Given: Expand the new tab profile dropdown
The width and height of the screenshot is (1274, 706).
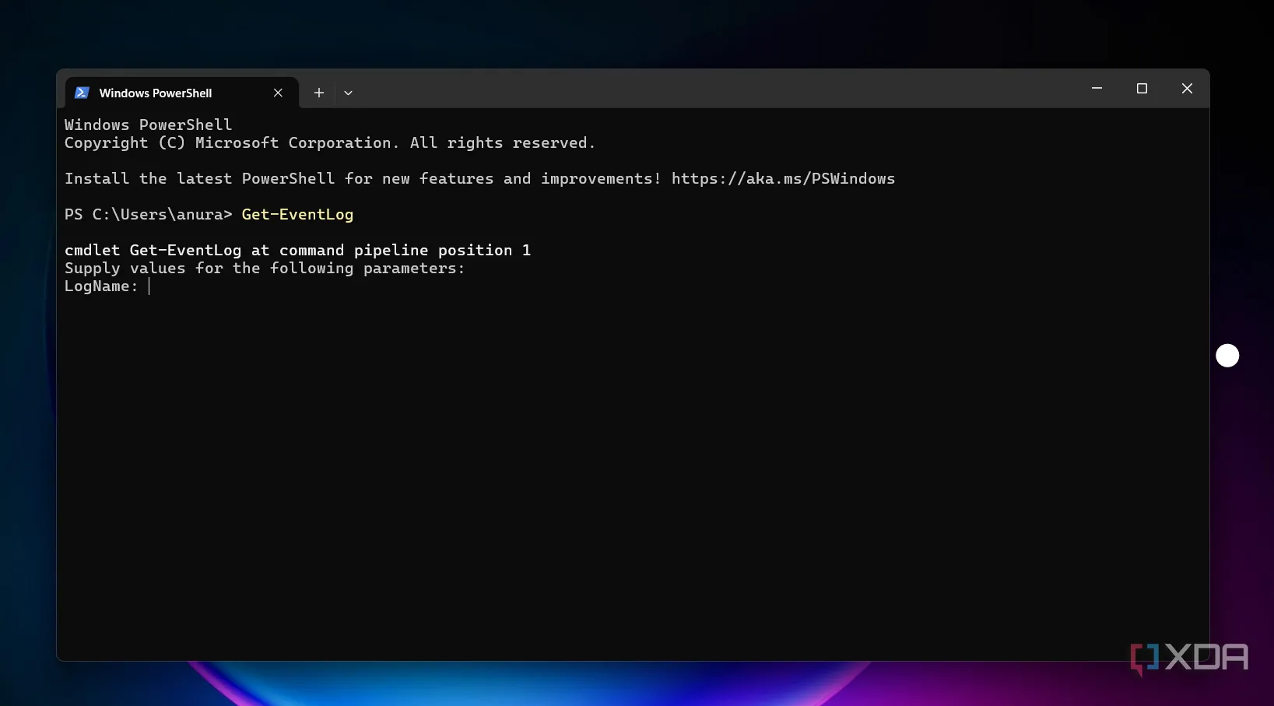Looking at the screenshot, I should [x=348, y=93].
